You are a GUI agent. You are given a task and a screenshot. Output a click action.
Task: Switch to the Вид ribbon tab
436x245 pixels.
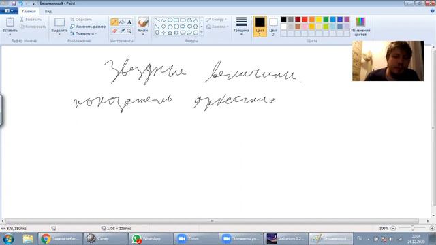(48, 12)
